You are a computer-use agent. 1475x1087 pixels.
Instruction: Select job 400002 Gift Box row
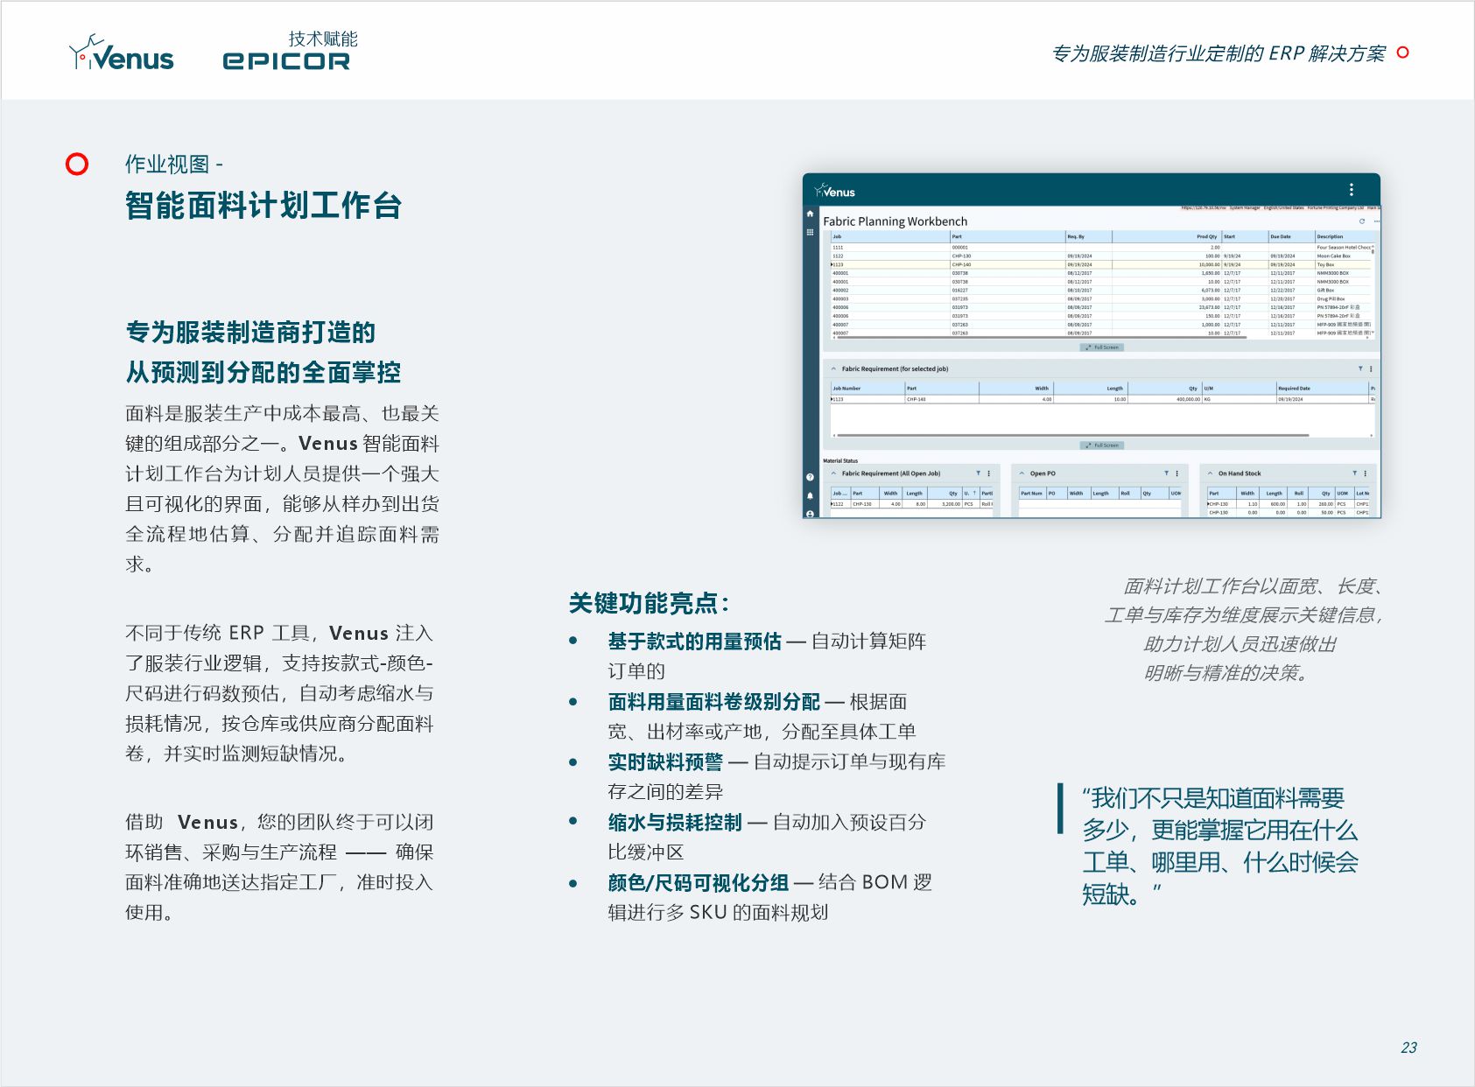point(1101,291)
